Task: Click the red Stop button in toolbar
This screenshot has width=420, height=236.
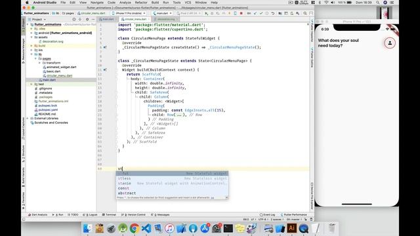Action: tap(241, 13)
